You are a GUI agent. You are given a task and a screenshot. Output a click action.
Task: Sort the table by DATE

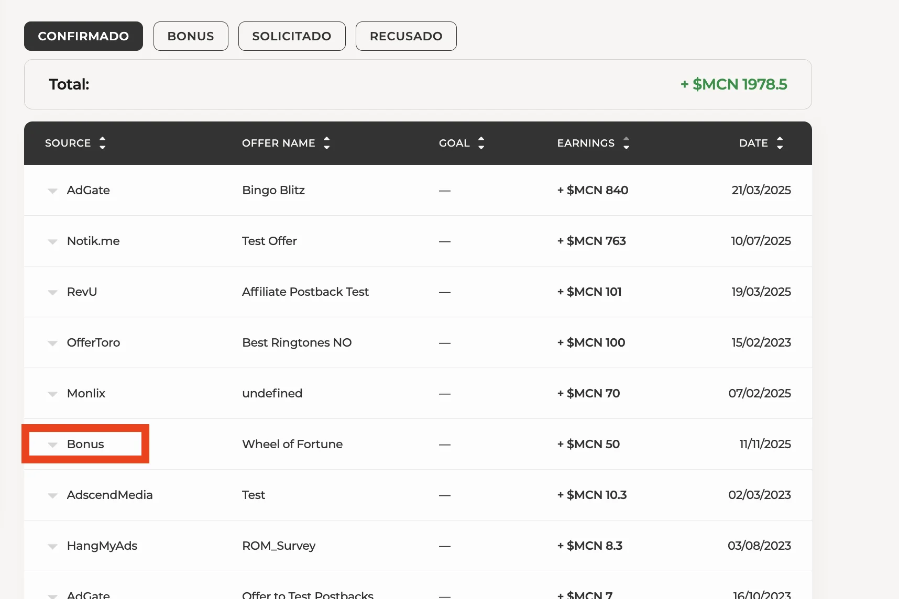pyautogui.click(x=780, y=143)
